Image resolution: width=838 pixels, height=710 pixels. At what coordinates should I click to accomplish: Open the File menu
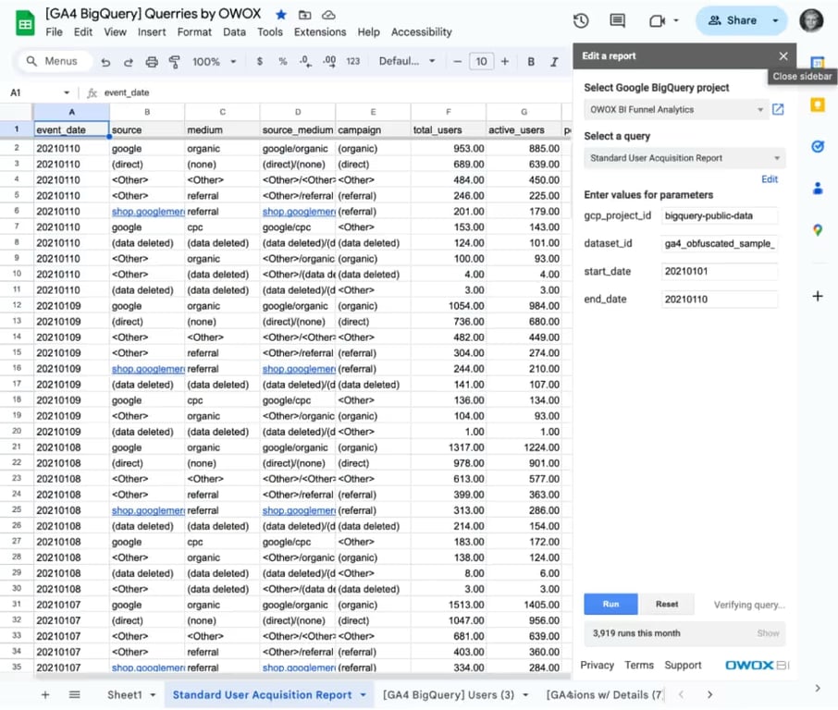(54, 32)
